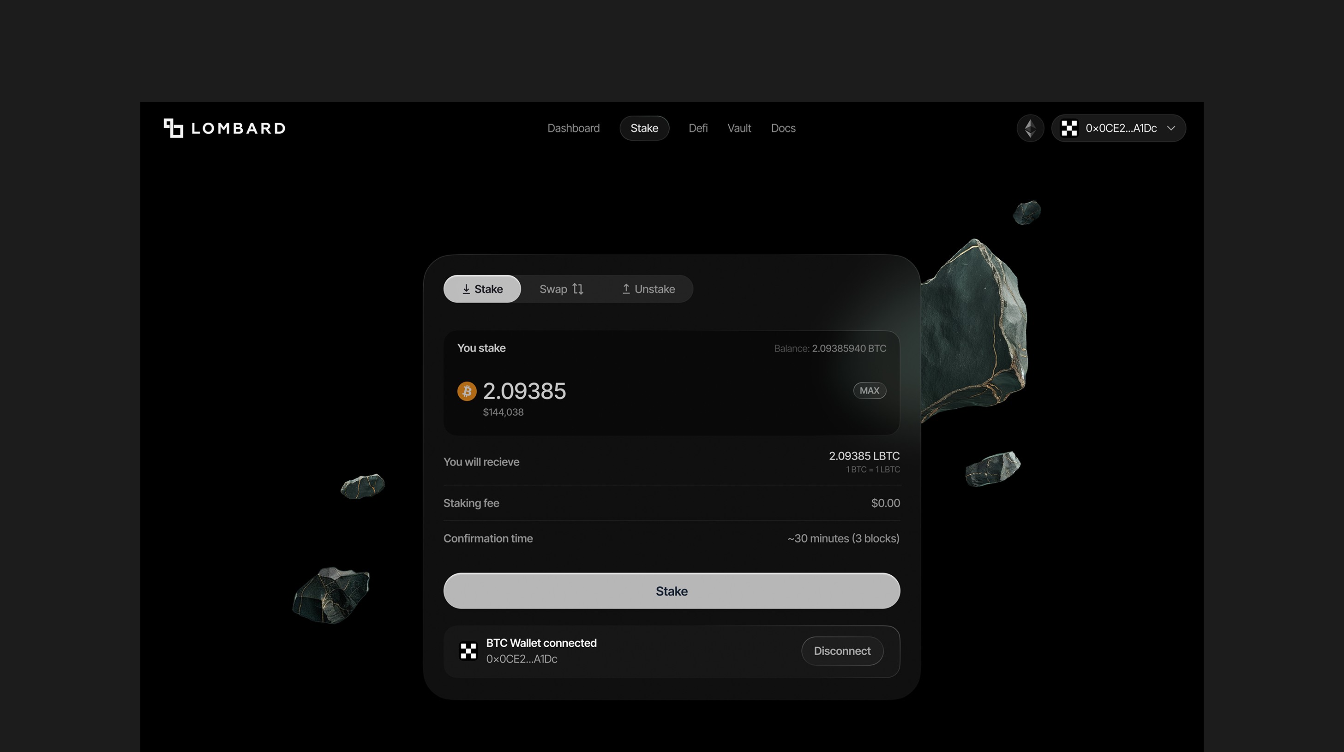1344x752 pixels.
Task: Click the swap arrows icon
Action: point(578,289)
